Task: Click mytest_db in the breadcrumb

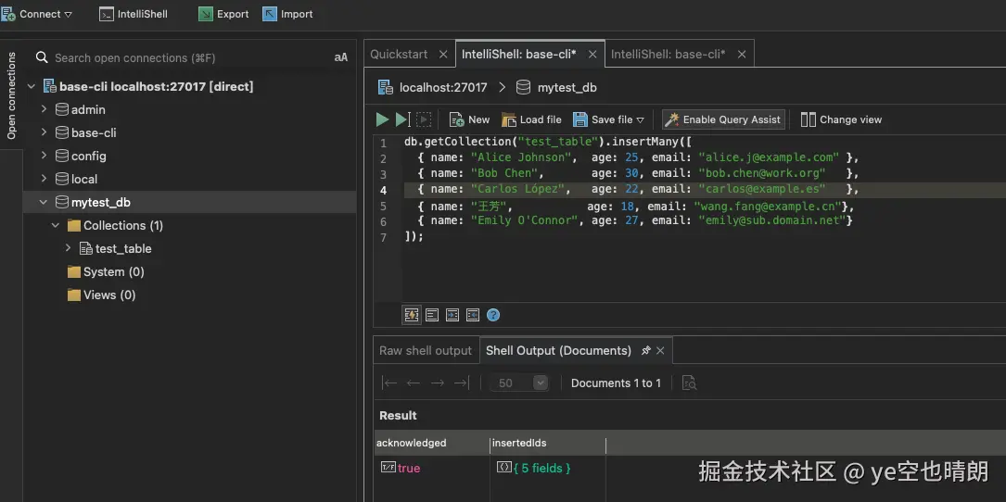Action: [x=567, y=87]
